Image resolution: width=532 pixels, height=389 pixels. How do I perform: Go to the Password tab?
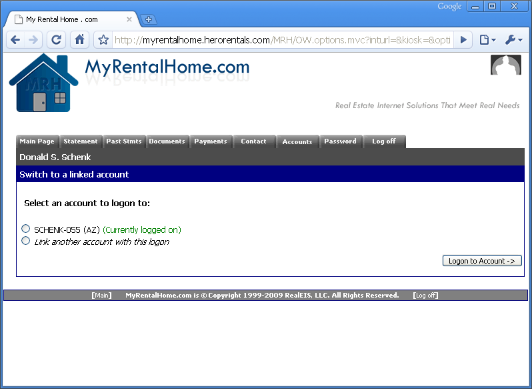340,141
